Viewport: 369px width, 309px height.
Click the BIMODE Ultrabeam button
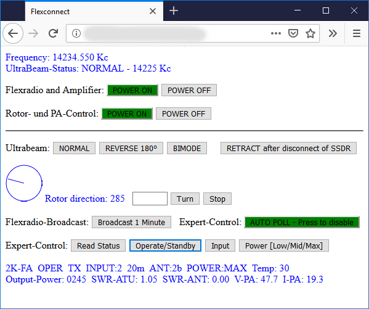tap(187, 148)
